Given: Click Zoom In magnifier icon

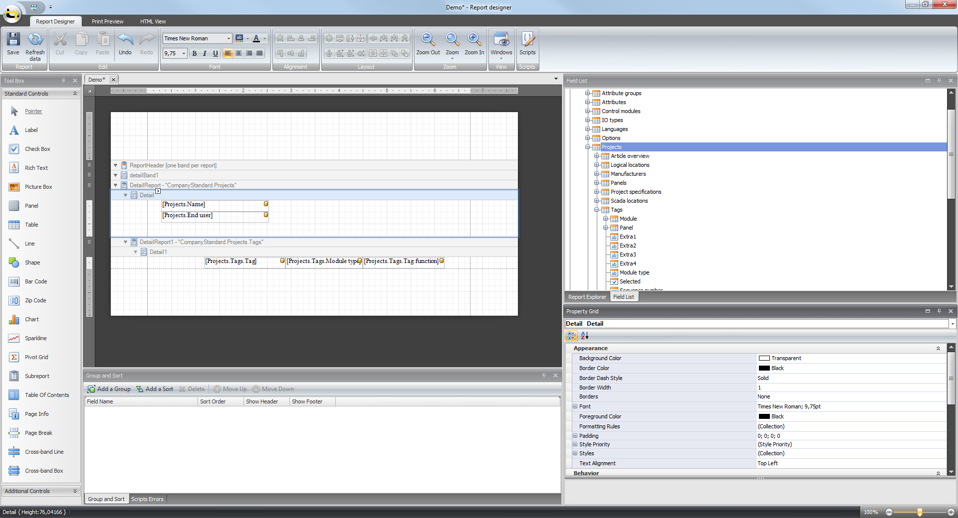Looking at the screenshot, I should tap(475, 40).
